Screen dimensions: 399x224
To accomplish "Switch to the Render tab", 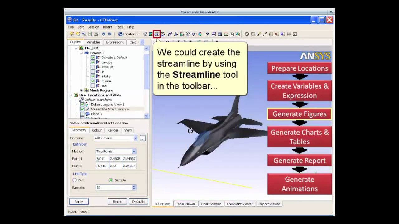I will tap(113, 130).
